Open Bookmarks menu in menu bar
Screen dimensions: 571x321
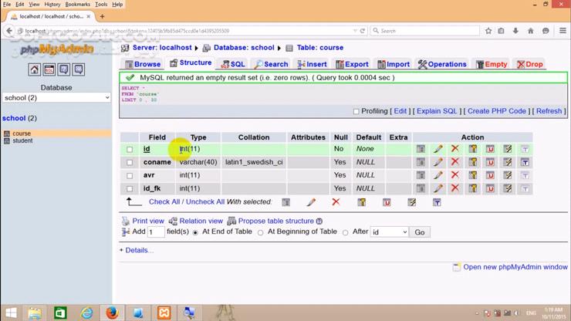coord(78,5)
